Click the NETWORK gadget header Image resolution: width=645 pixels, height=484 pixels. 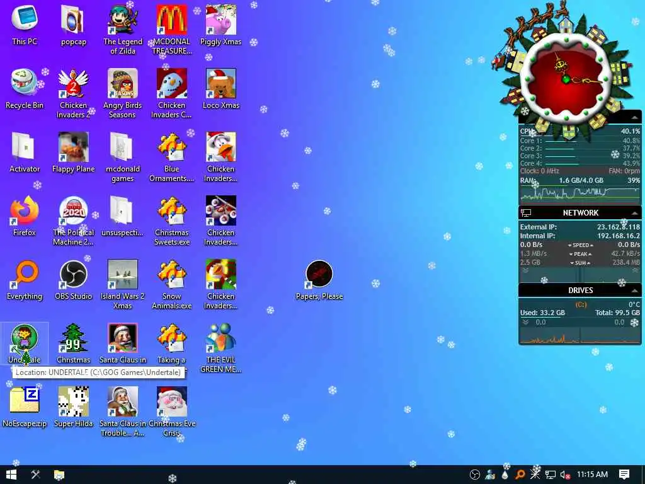(580, 213)
